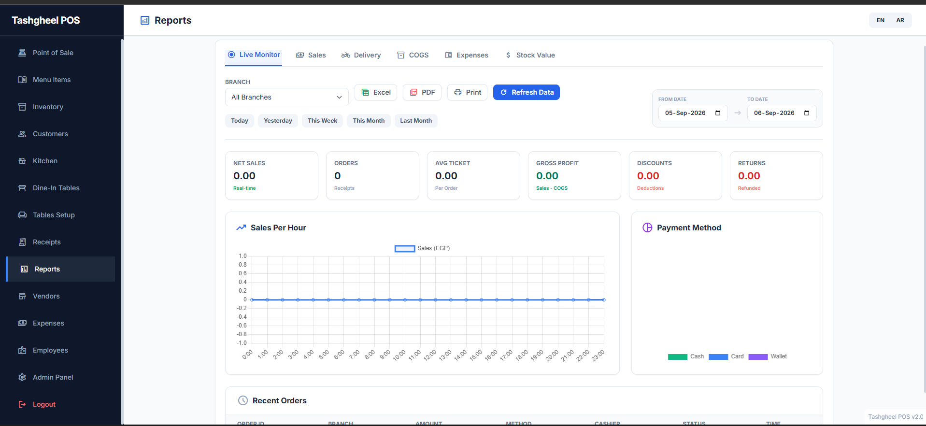
Task: Click the Menu Items book icon
Action: (x=22, y=80)
